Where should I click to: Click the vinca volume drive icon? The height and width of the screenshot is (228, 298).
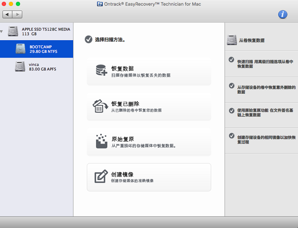click(20, 67)
